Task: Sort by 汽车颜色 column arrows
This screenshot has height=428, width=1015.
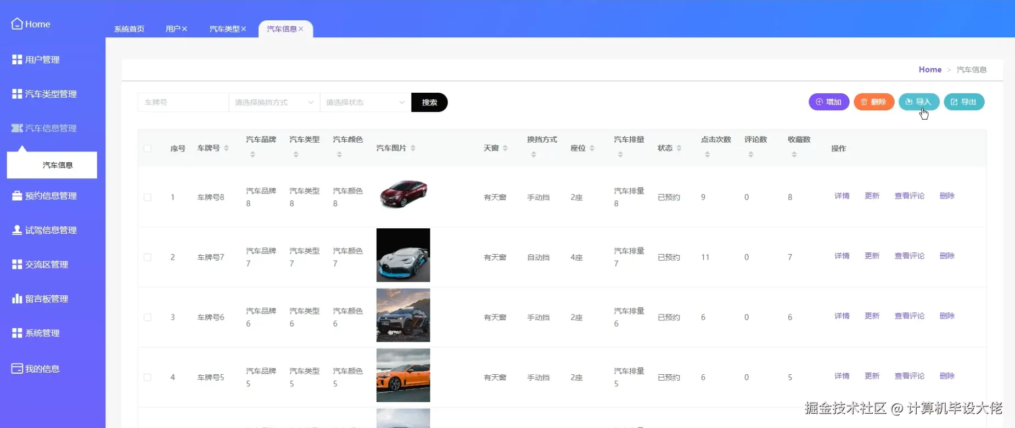Action: point(339,155)
